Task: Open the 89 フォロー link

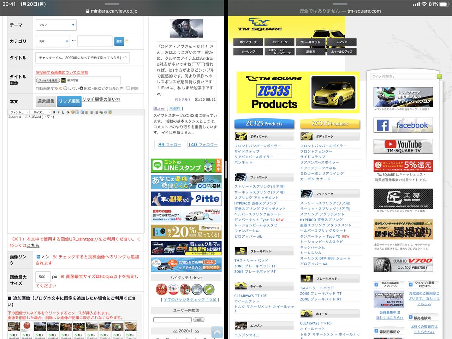Action: pyautogui.click(x=170, y=144)
